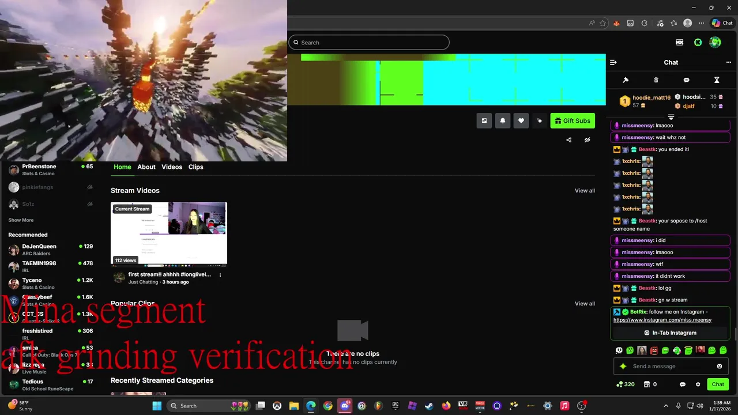Favorite this page with browser star icon
Screen dimensions: 738x415
click(x=603, y=23)
